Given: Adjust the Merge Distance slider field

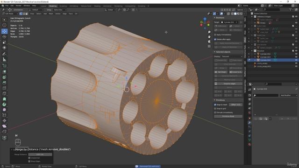Looking at the screenshot, I should 40,154.
